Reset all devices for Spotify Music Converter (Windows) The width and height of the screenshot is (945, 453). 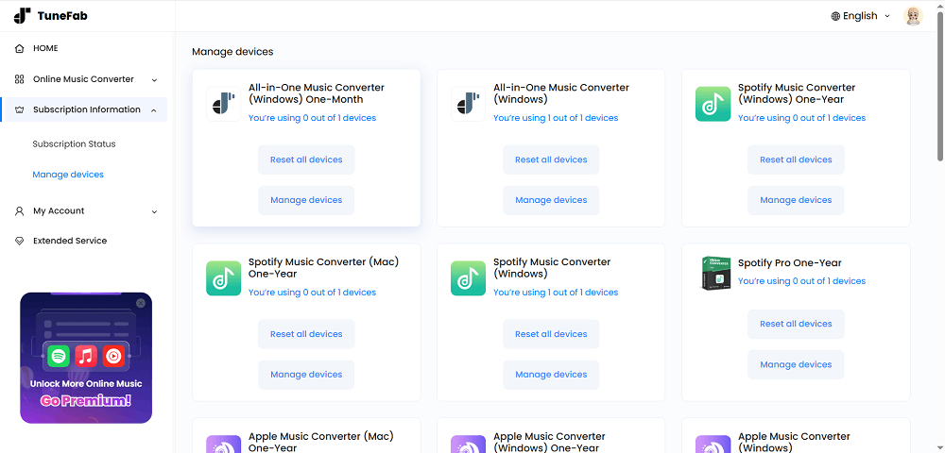[551, 334]
